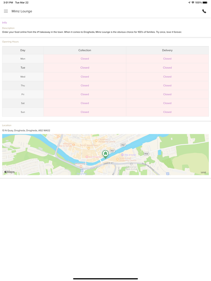This screenshot has height=281, width=211.
Task: Tap the Wi-Fi status icon
Action: coord(193,2)
